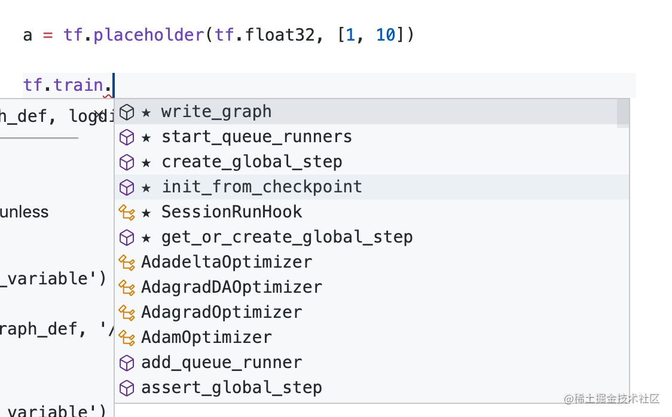Image resolution: width=672 pixels, height=417 pixels.
Task: Choose create_global_step from the autocomplete list
Action: [x=252, y=162]
